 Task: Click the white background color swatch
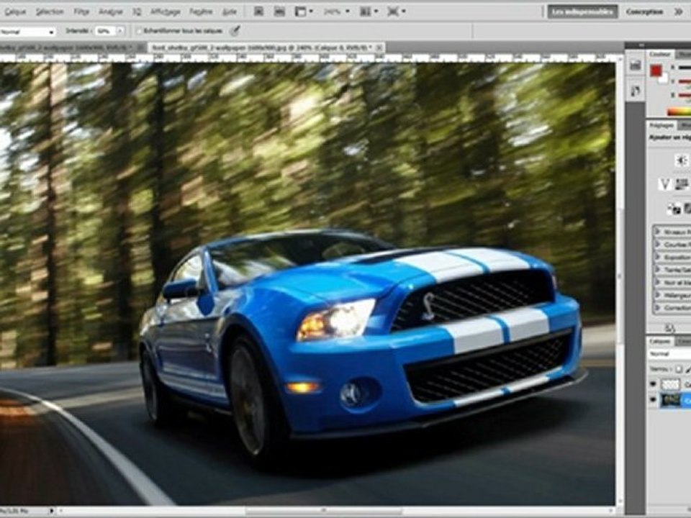pos(664,79)
